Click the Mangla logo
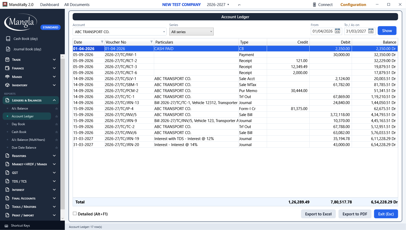 tap(21, 22)
